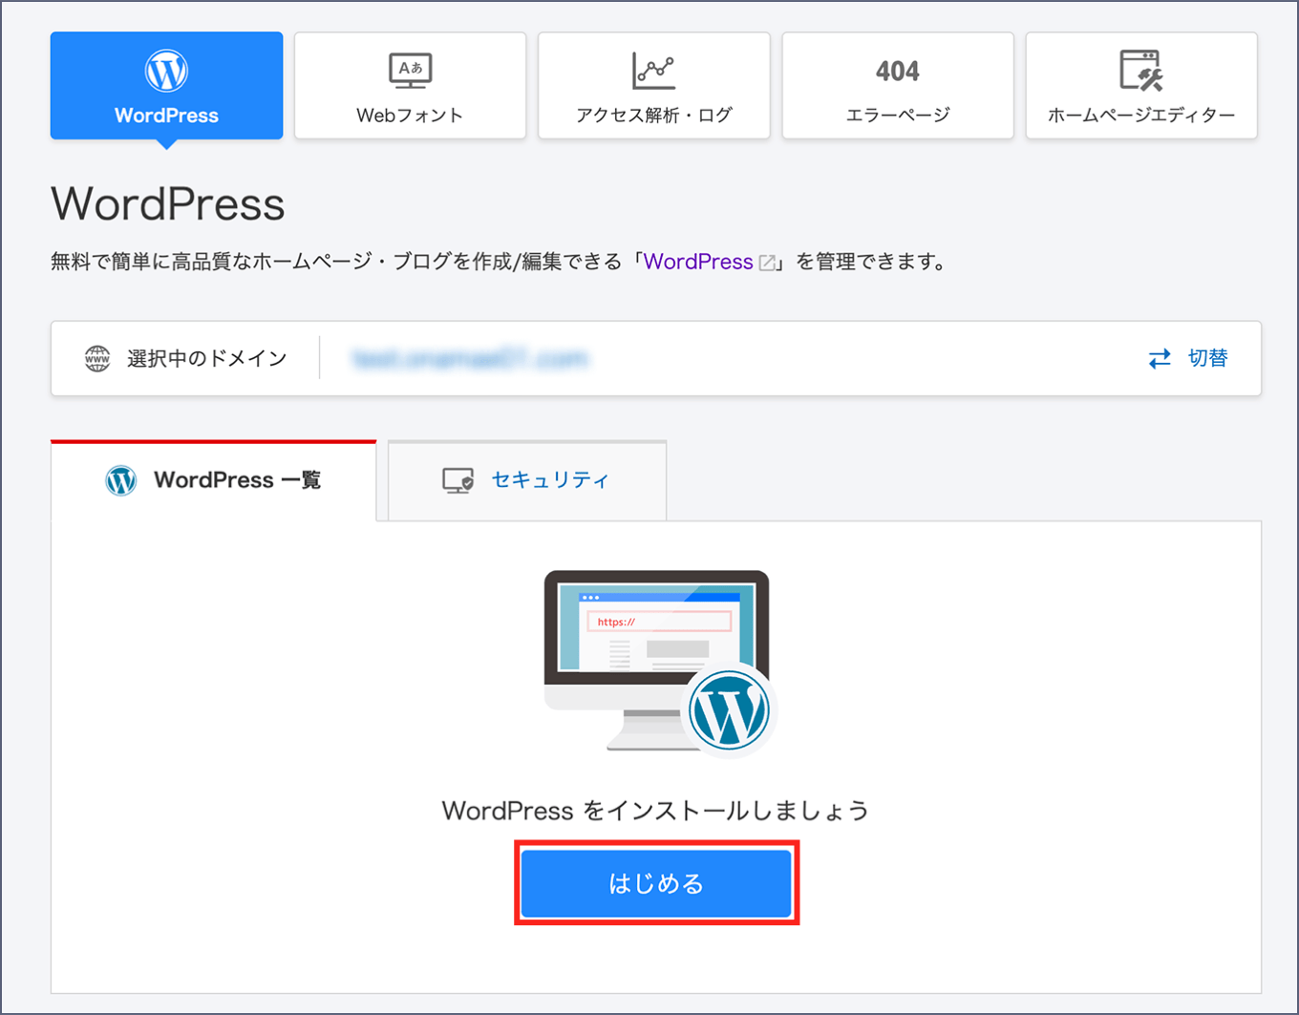Click 切替 to switch domain
The image size is (1299, 1015).
tap(1207, 358)
